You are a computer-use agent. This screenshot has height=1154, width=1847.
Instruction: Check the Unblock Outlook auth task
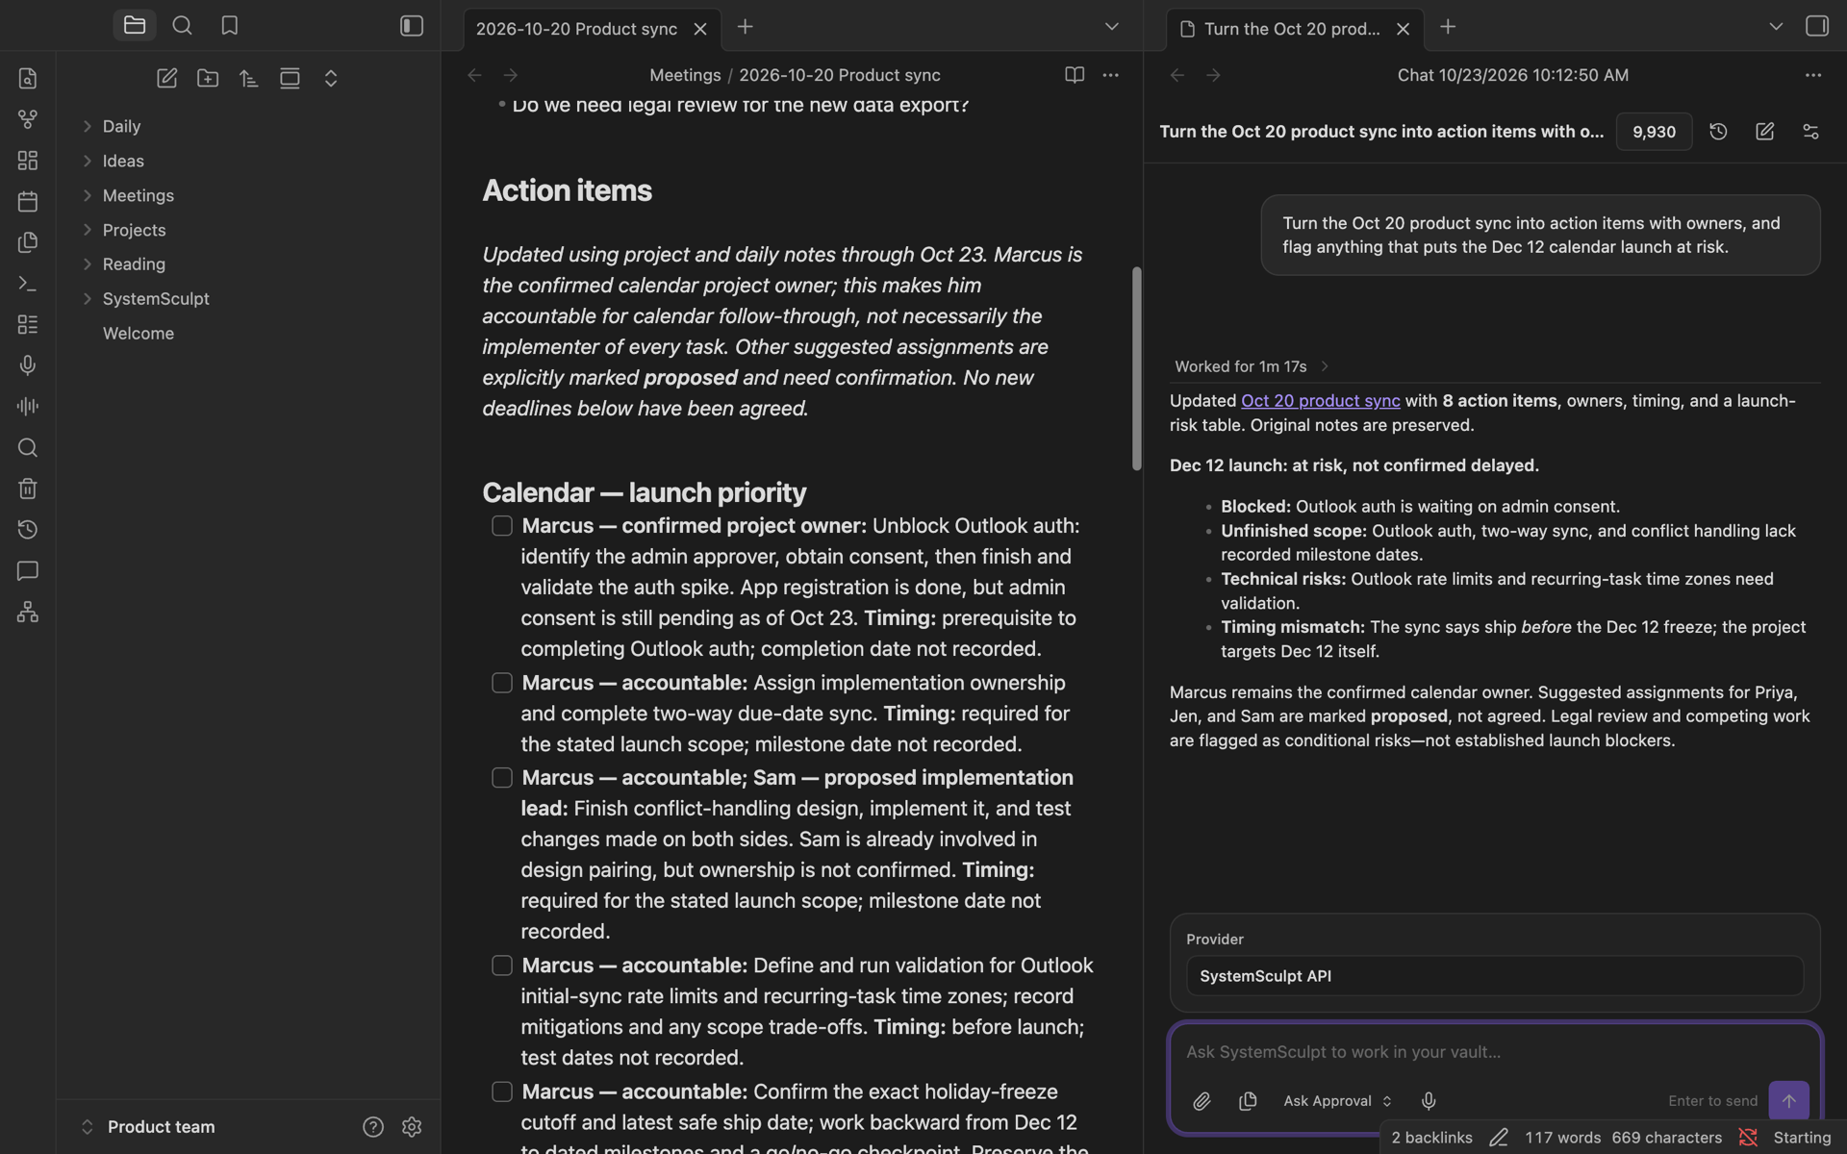pos(502,526)
